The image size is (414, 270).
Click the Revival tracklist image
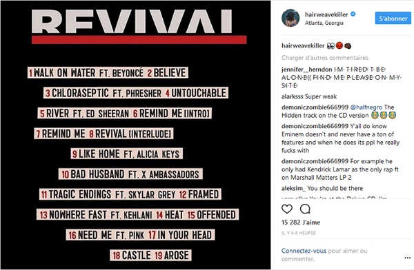coord(135,135)
